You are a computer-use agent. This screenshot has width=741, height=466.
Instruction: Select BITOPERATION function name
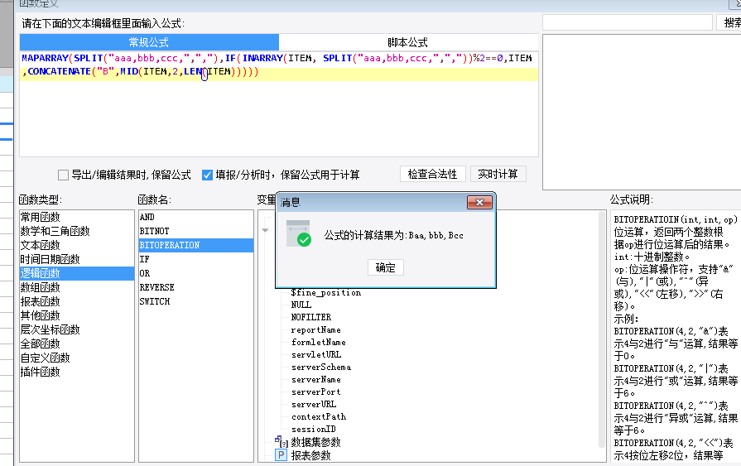point(196,245)
